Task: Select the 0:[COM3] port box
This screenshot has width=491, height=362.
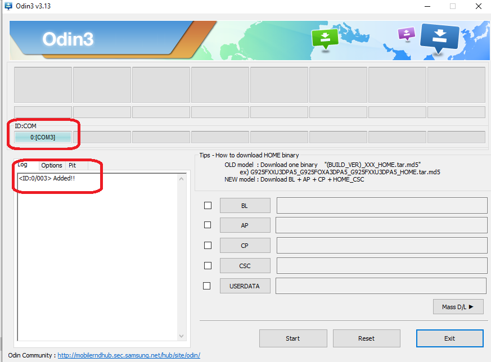Action: [43, 137]
